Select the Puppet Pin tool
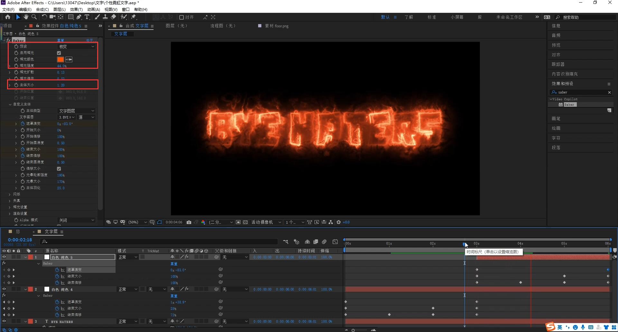This screenshot has height=332, width=618. pos(134,17)
